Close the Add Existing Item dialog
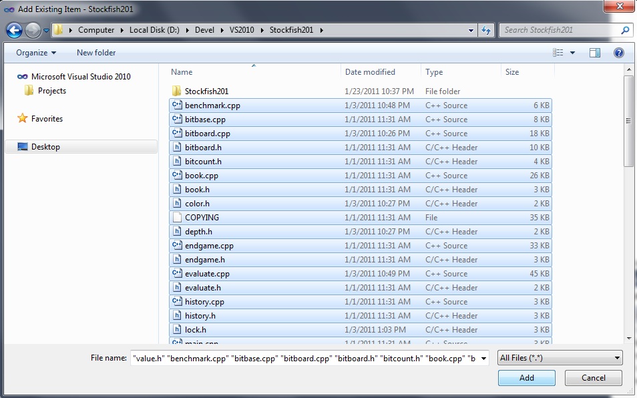This screenshot has height=398, width=637. [x=619, y=6]
